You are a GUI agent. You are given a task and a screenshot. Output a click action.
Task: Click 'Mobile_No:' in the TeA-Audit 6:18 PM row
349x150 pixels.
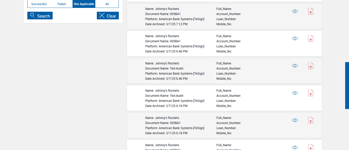point(224,106)
